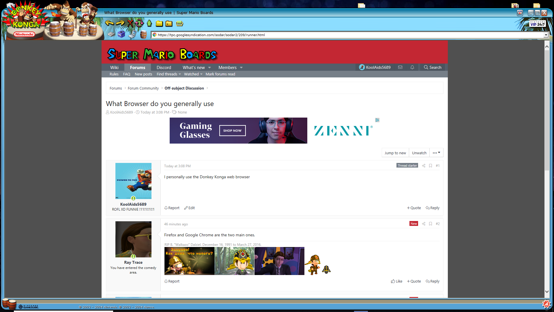The height and width of the screenshot is (312, 554).
Task: Select the Forums tab
Action: point(138,67)
